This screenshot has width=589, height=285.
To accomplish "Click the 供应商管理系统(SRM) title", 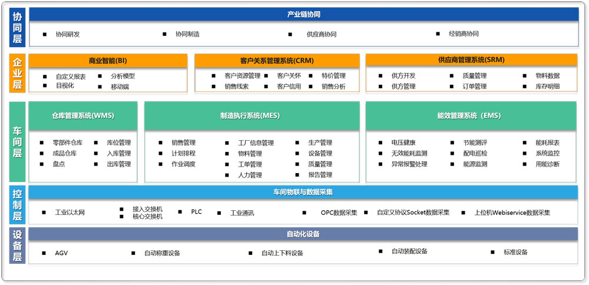I will [x=471, y=60].
